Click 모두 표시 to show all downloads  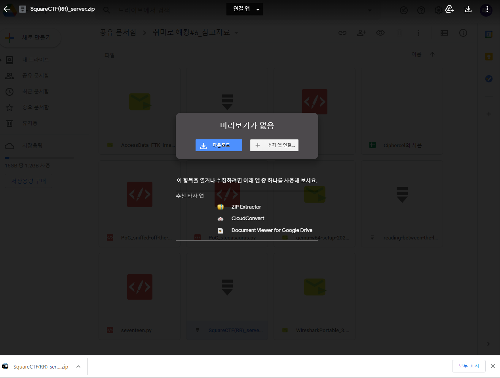[469, 366]
